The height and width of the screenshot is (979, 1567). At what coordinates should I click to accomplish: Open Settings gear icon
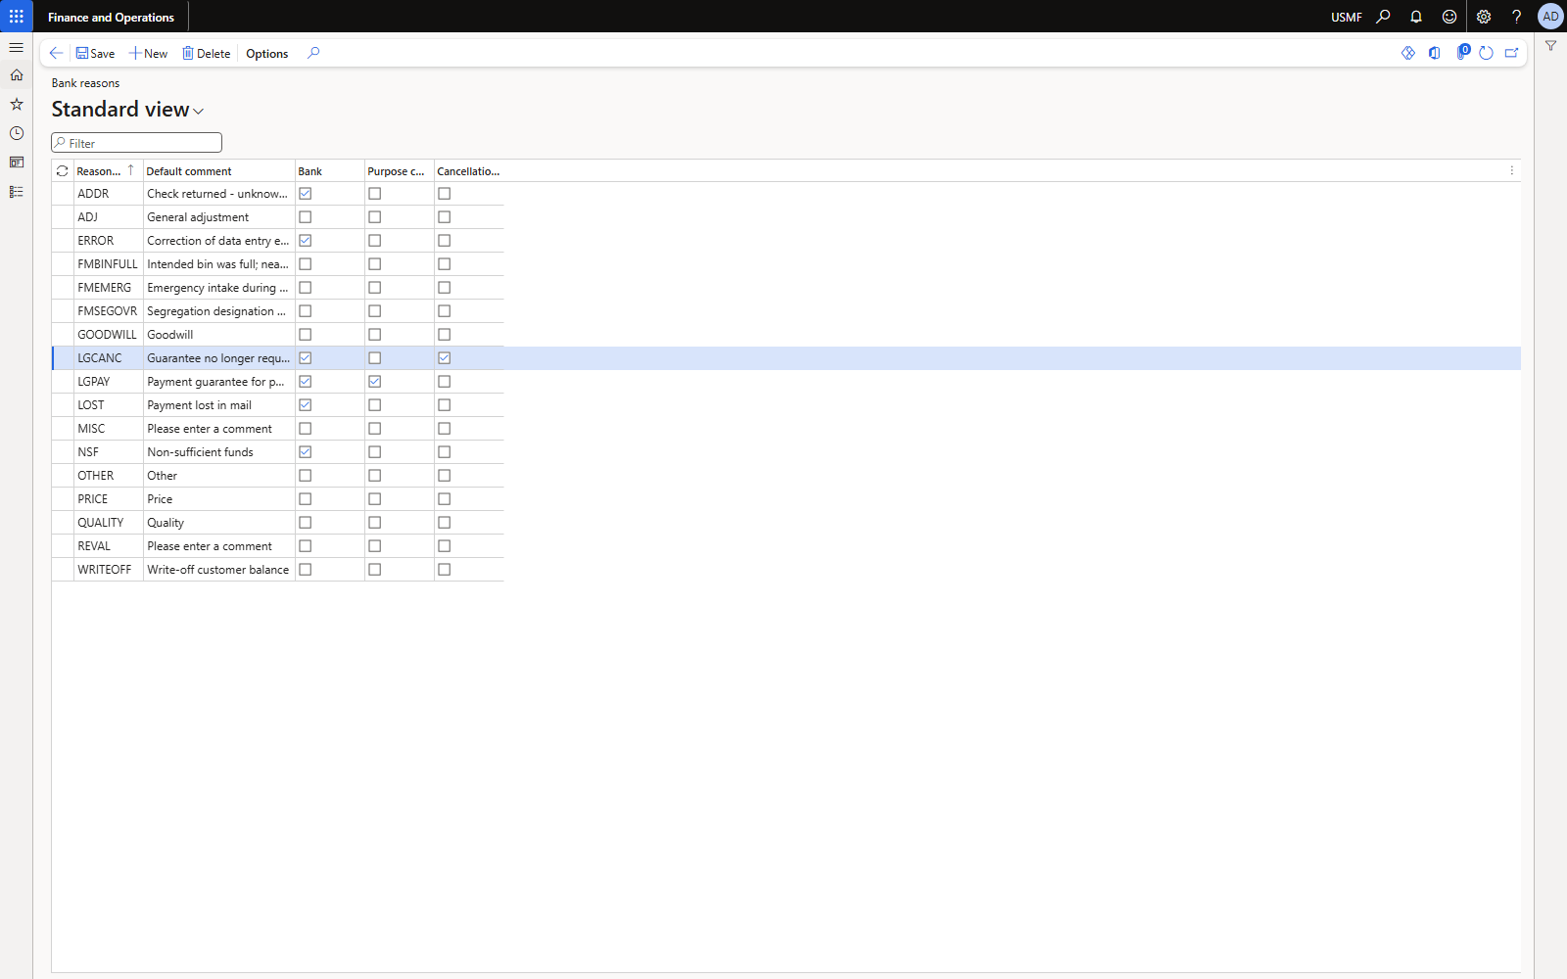click(1484, 17)
